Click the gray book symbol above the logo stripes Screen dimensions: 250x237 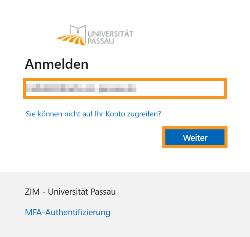(78, 29)
